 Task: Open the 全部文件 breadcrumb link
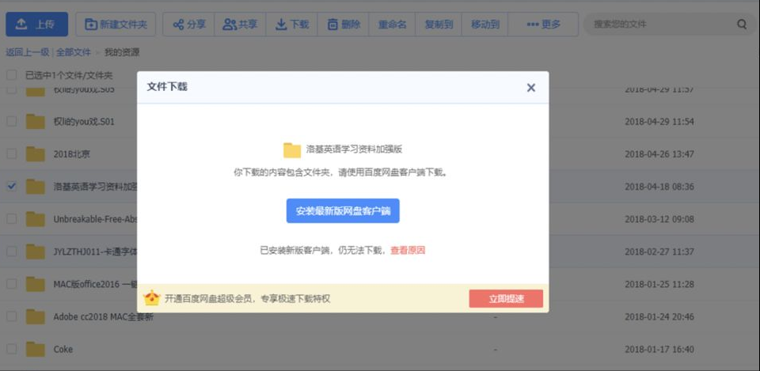[x=74, y=52]
